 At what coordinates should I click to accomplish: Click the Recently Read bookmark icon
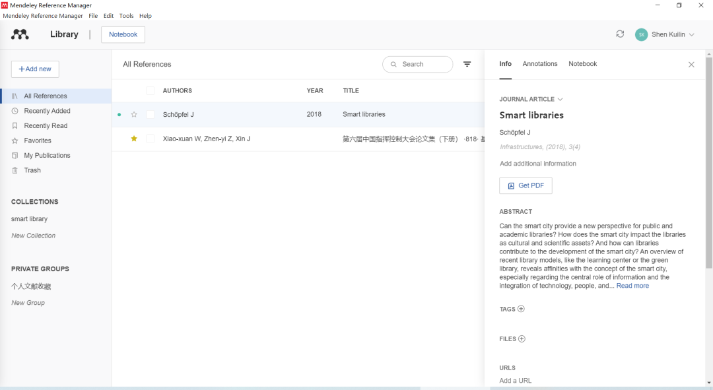pos(15,125)
